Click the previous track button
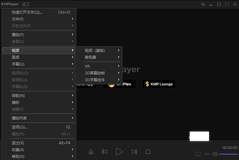The height and width of the screenshot is (160, 239). click(x=105, y=152)
